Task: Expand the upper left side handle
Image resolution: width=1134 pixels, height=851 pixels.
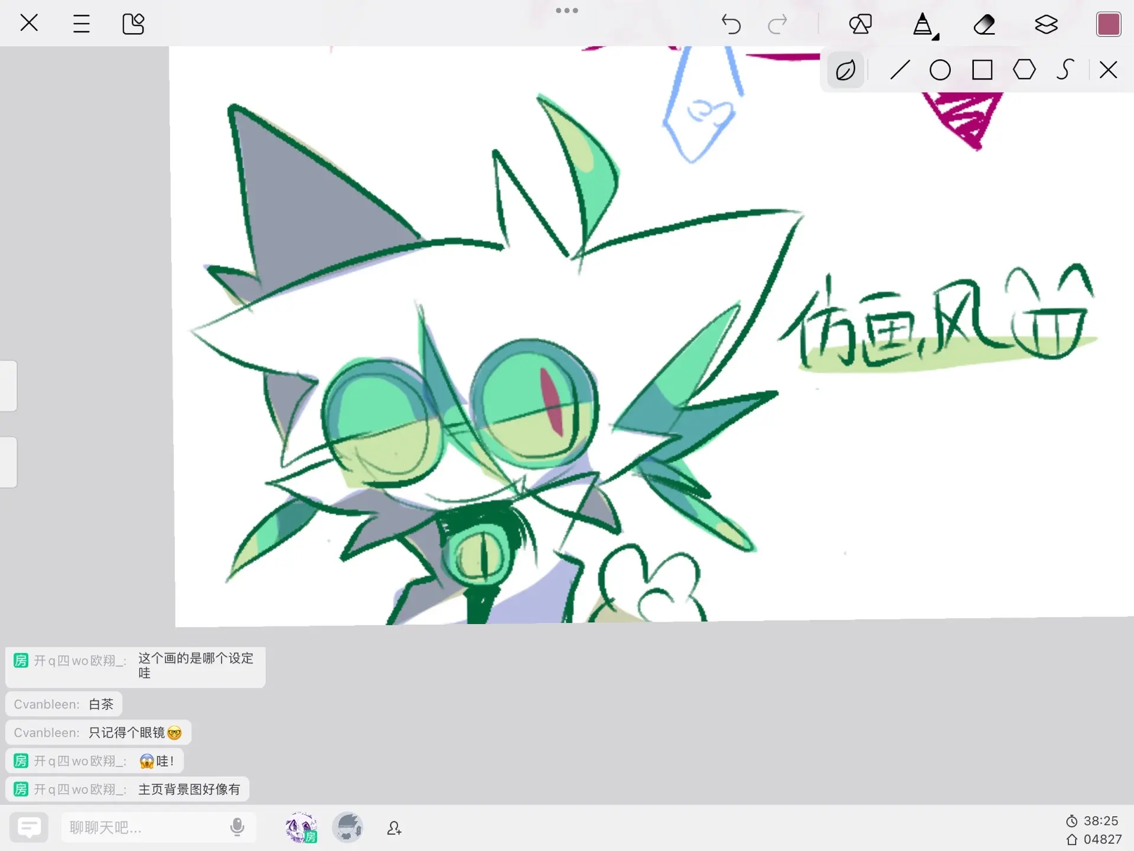Action: (8, 385)
